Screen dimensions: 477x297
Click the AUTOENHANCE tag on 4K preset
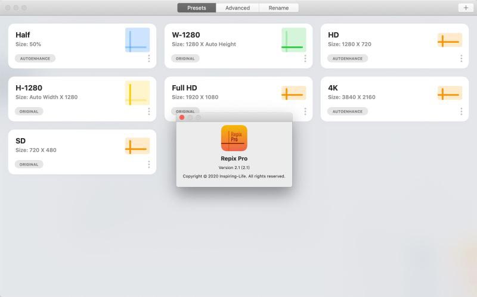pyautogui.click(x=348, y=111)
